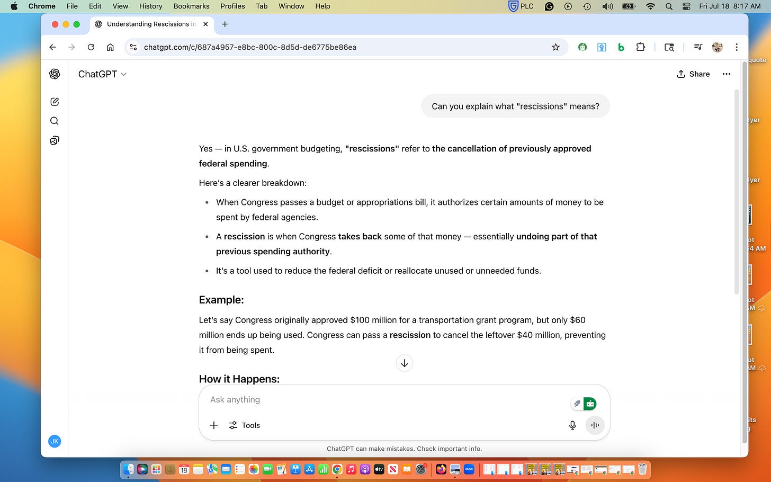Open the Chrome three-dot menu

pyautogui.click(x=737, y=47)
